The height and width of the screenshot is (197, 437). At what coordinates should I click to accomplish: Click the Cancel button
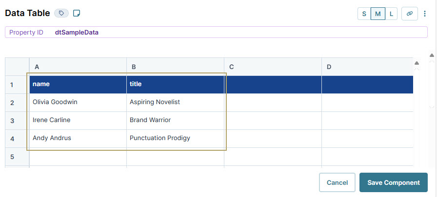[x=337, y=182]
